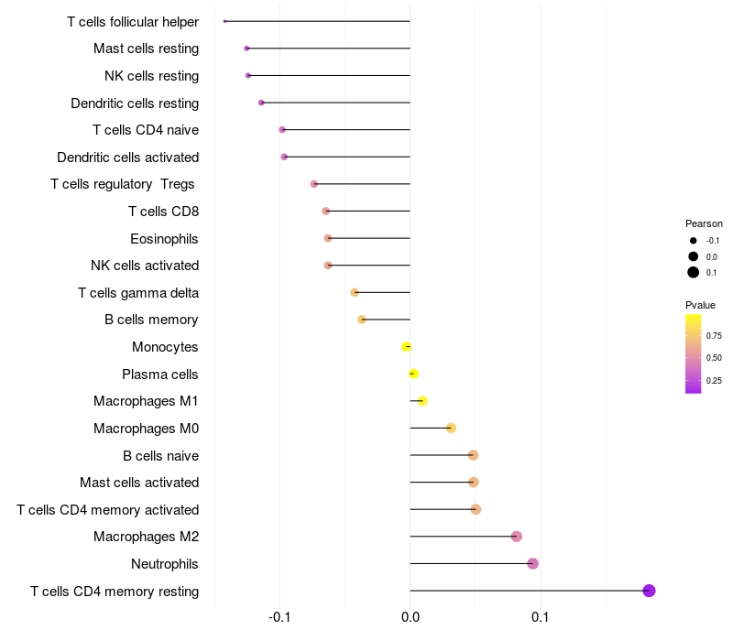The image size is (733, 641).
Task: Click the Pearson 0.1 legend circle
Action: [693, 272]
